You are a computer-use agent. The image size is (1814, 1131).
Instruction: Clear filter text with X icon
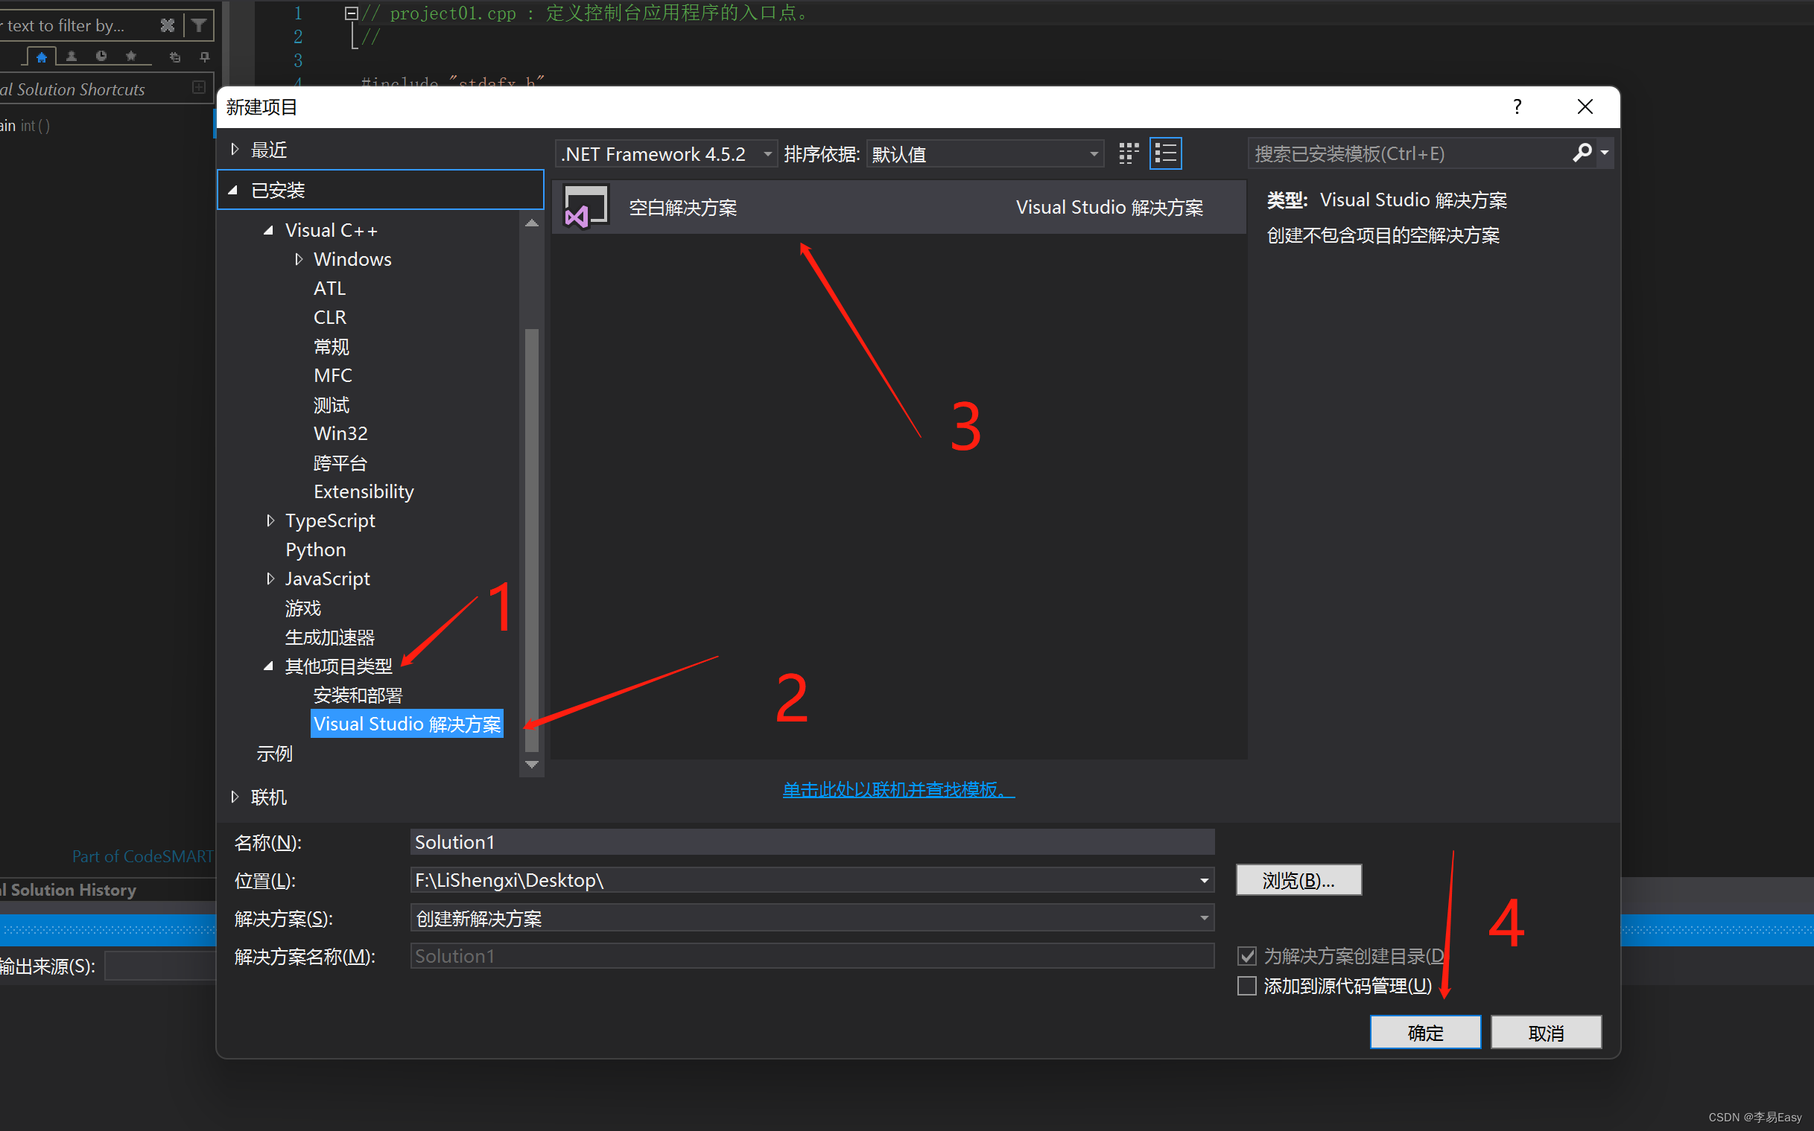click(x=168, y=25)
